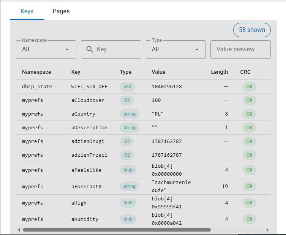The width and height of the screenshot is (286, 235).
Task: Click the Length column header
Action: (220, 72)
